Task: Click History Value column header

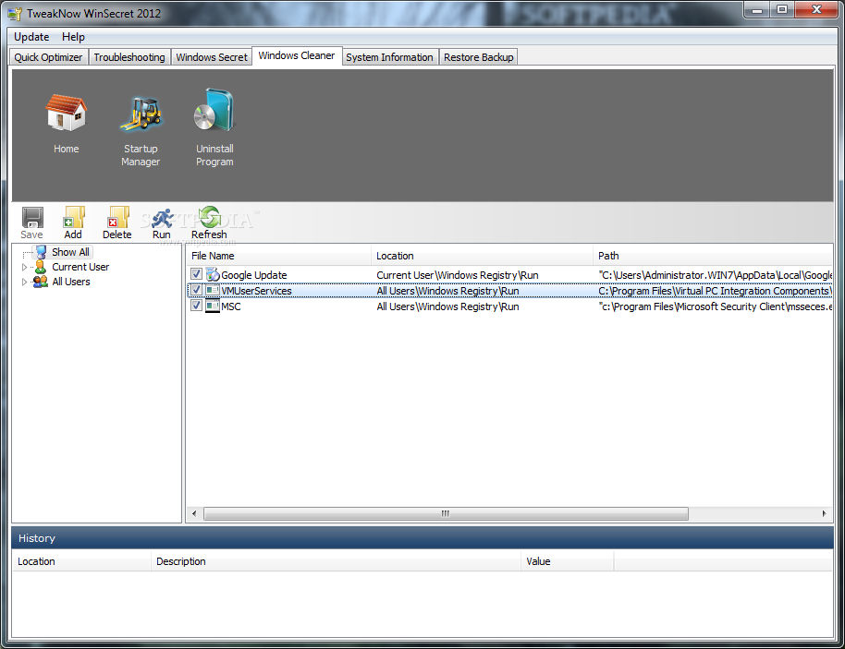Action: click(568, 561)
